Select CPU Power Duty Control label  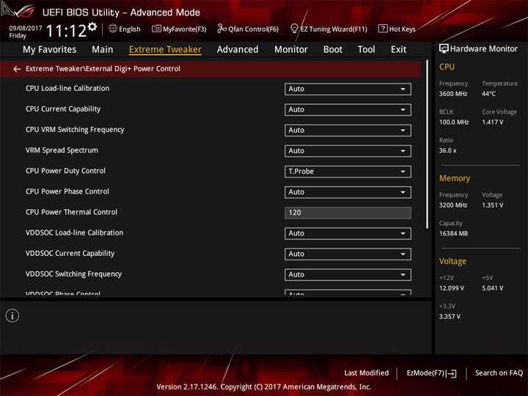click(x=65, y=171)
